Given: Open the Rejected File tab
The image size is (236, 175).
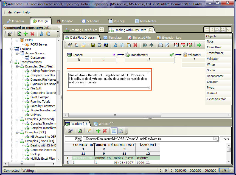Looking at the screenshot, I should [x=139, y=38].
